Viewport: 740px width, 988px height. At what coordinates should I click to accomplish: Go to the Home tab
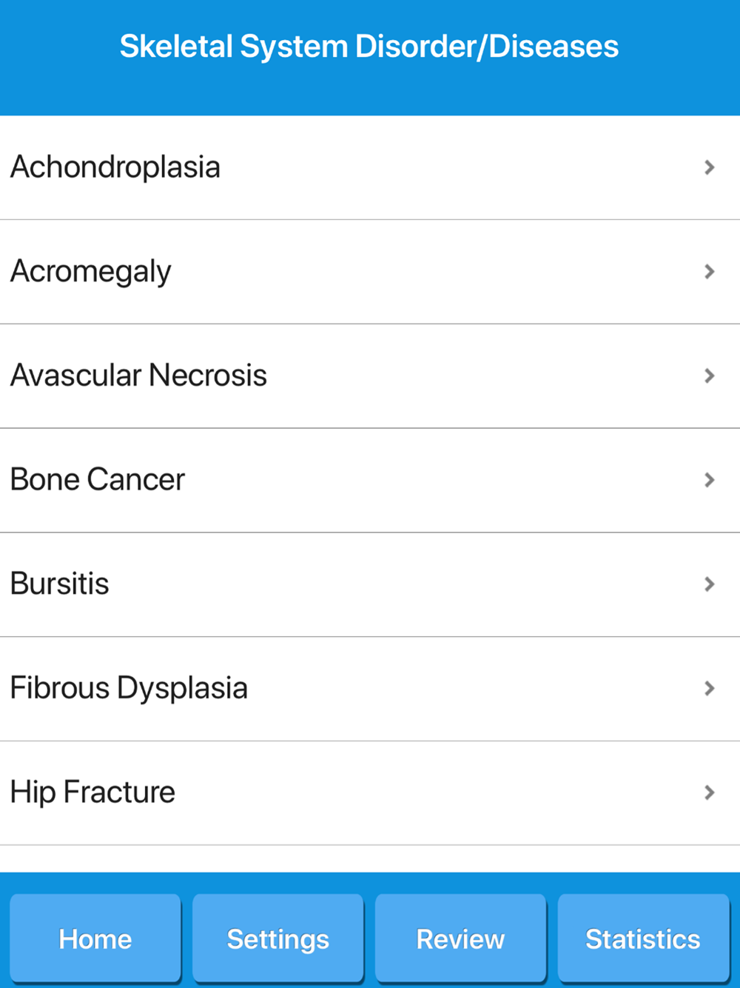pyautogui.click(x=95, y=939)
